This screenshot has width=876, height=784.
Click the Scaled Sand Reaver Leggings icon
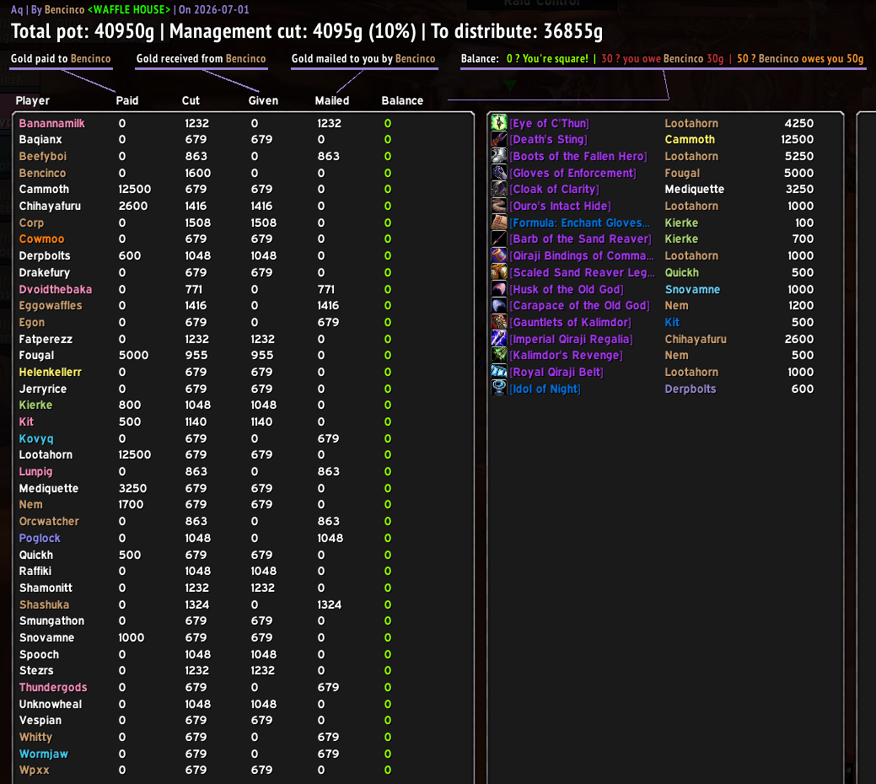click(x=499, y=272)
